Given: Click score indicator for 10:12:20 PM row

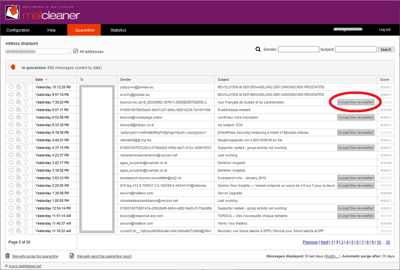Looking at the screenshot, I should pos(386,87).
